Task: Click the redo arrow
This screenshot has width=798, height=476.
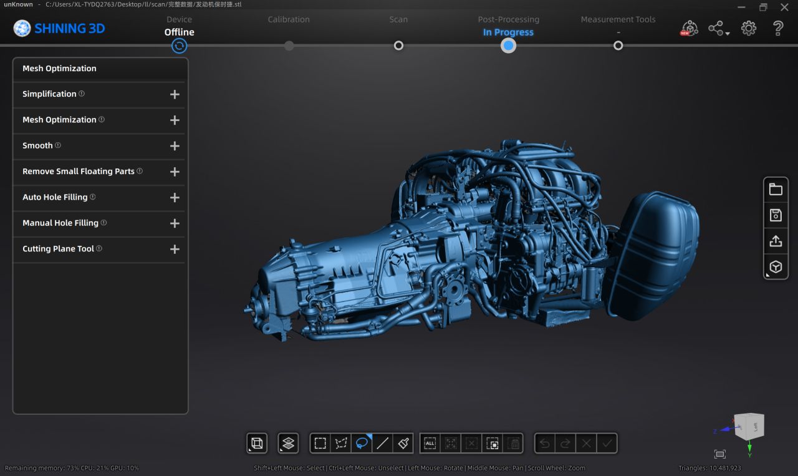Action: point(565,444)
